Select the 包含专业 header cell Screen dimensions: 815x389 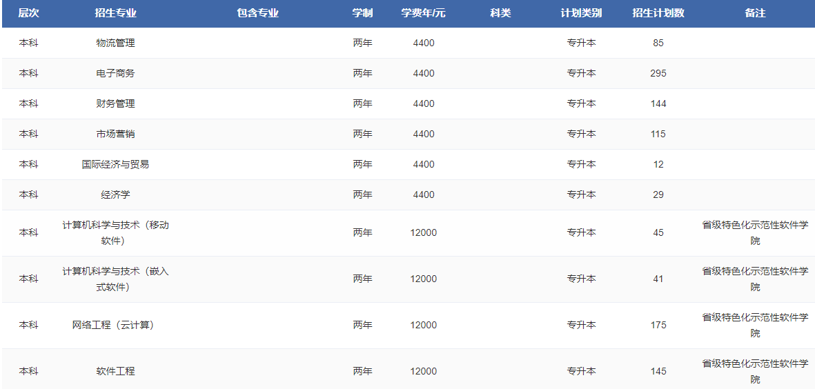tap(257, 13)
